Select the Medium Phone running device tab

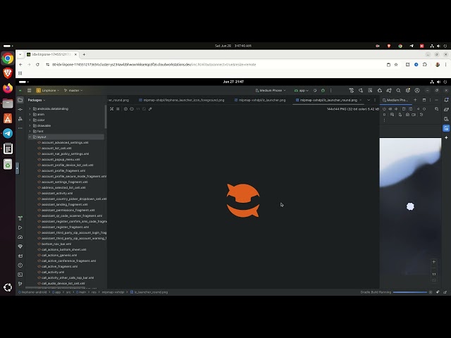(395, 100)
